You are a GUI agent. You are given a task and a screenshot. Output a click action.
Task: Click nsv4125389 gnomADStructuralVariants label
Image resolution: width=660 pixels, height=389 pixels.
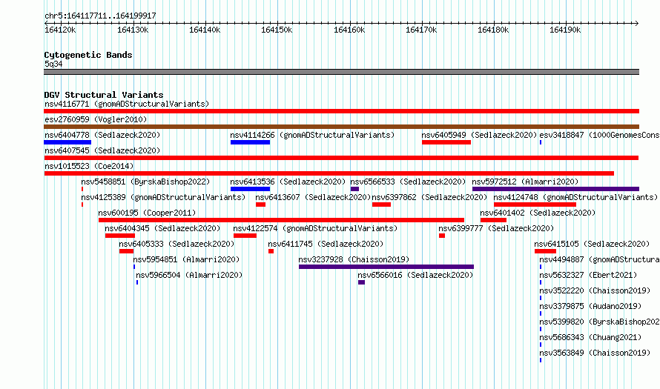click(163, 197)
